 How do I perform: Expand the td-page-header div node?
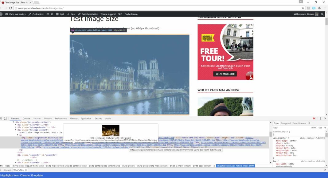tap(15, 127)
